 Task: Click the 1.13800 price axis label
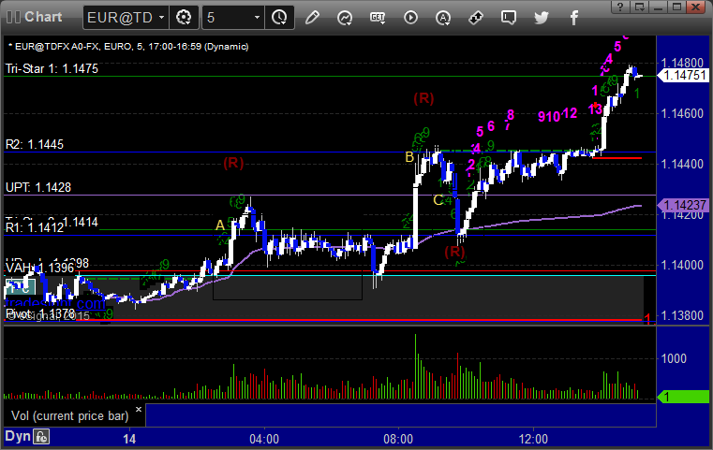682,315
